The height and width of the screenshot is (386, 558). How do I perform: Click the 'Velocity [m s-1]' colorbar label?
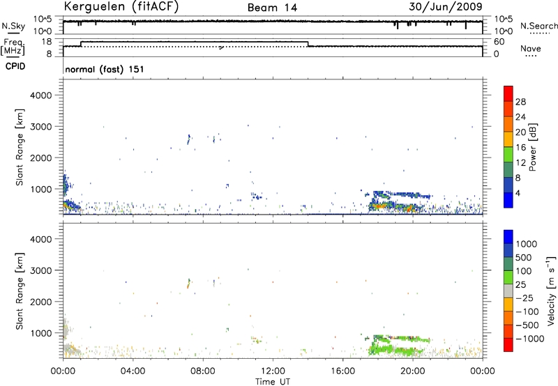click(x=551, y=291)
